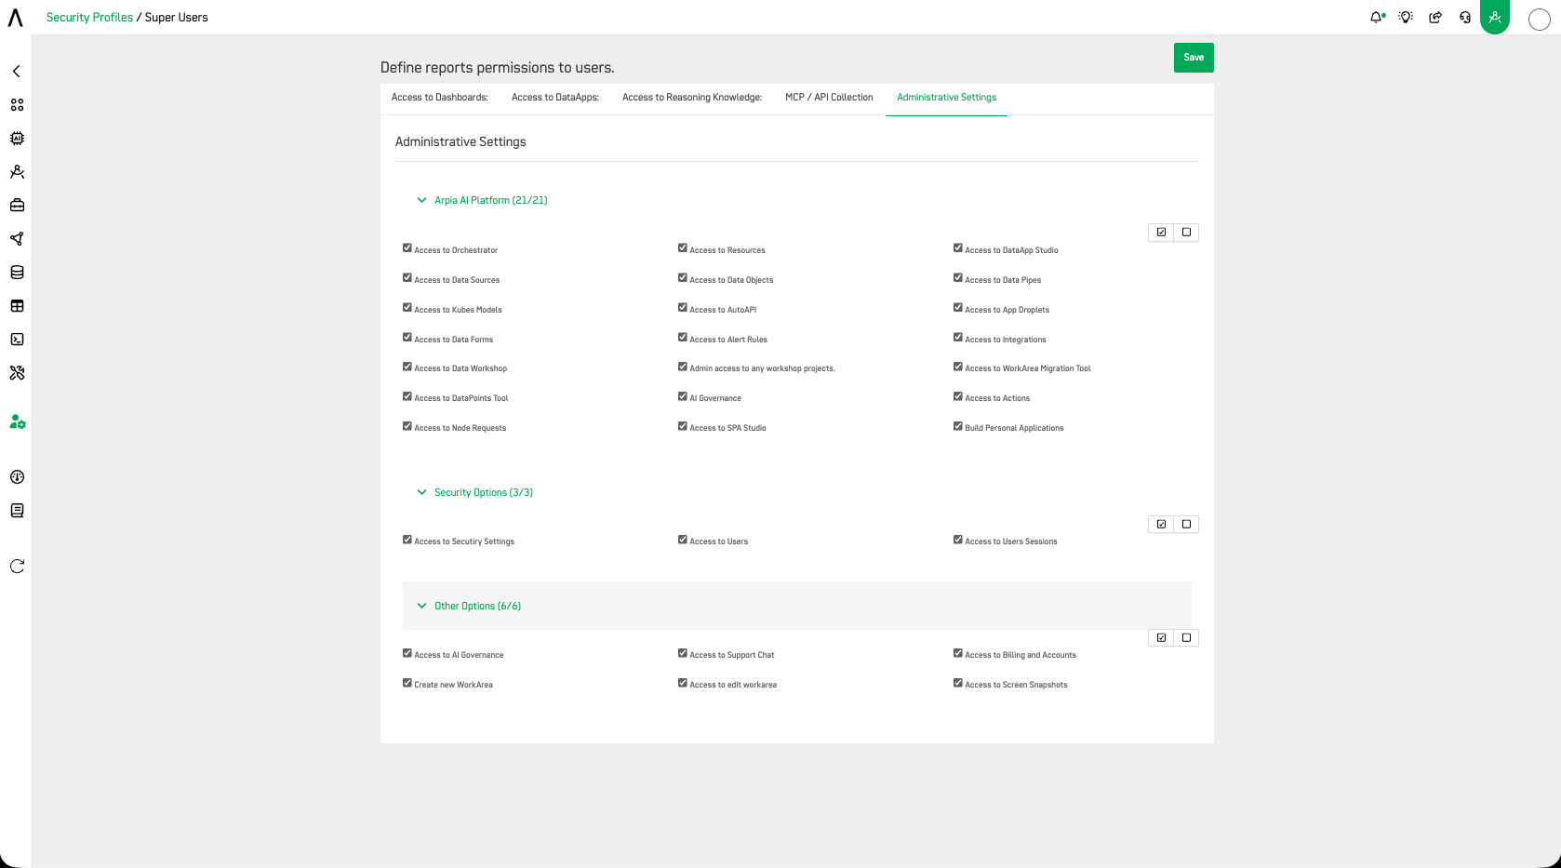Go to Security Profiles breadcrumb link
Viewport: 1561px width, 868px height.
coord(89,18)
